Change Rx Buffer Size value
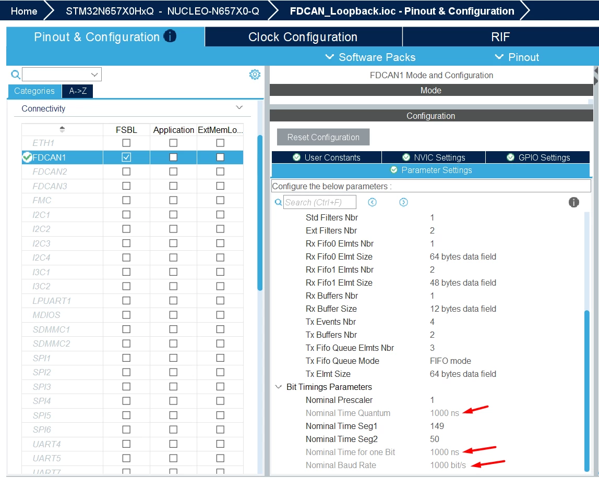Image resolution: width=599 pixels, height=478 pixels. (463, 309)
